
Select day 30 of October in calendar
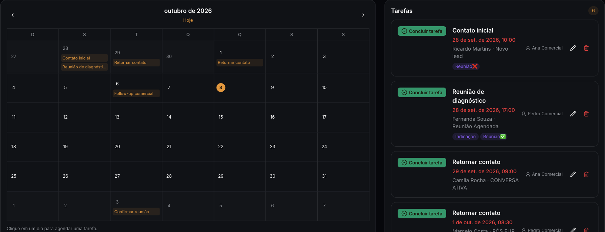click(291, 176)
